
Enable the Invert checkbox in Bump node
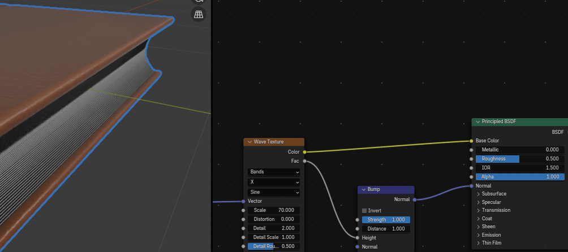(364, 211)
